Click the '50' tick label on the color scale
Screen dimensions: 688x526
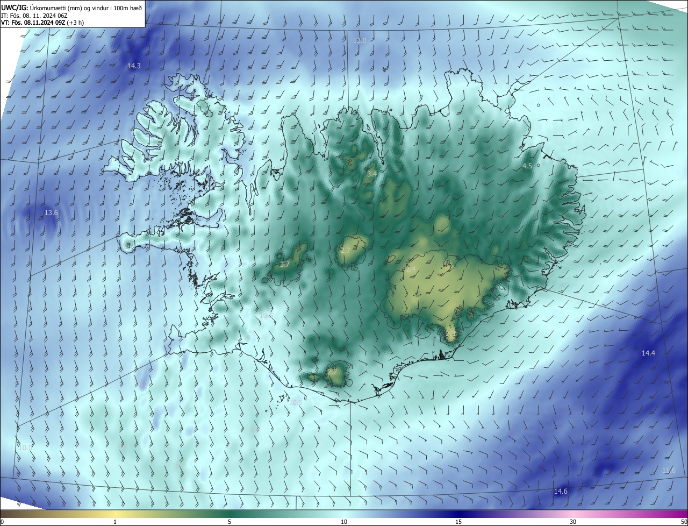(684, 522)
